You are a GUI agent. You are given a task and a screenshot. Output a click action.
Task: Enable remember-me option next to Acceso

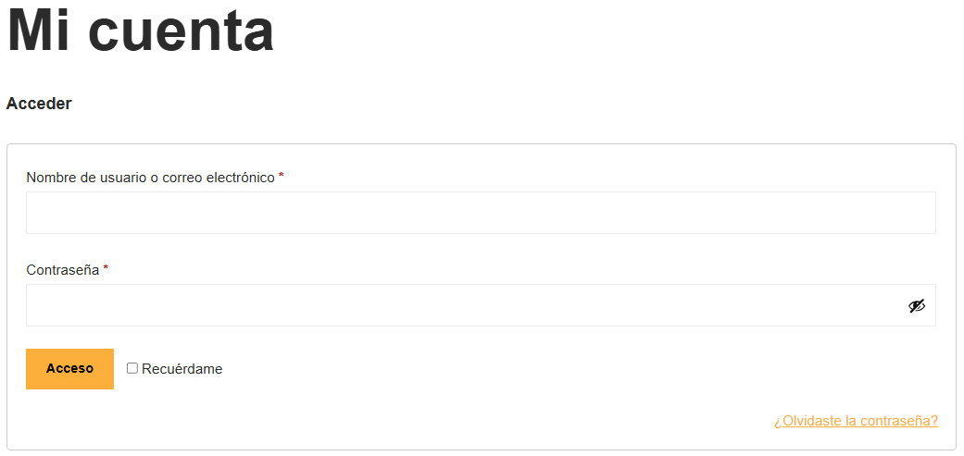132,368
